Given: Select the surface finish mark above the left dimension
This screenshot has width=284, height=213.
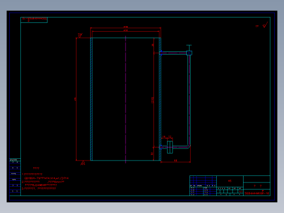Looking at the screenshot, I should [x=80, y=35].
